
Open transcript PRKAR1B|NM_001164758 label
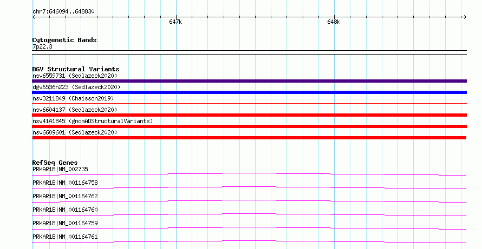click(65, 183)
